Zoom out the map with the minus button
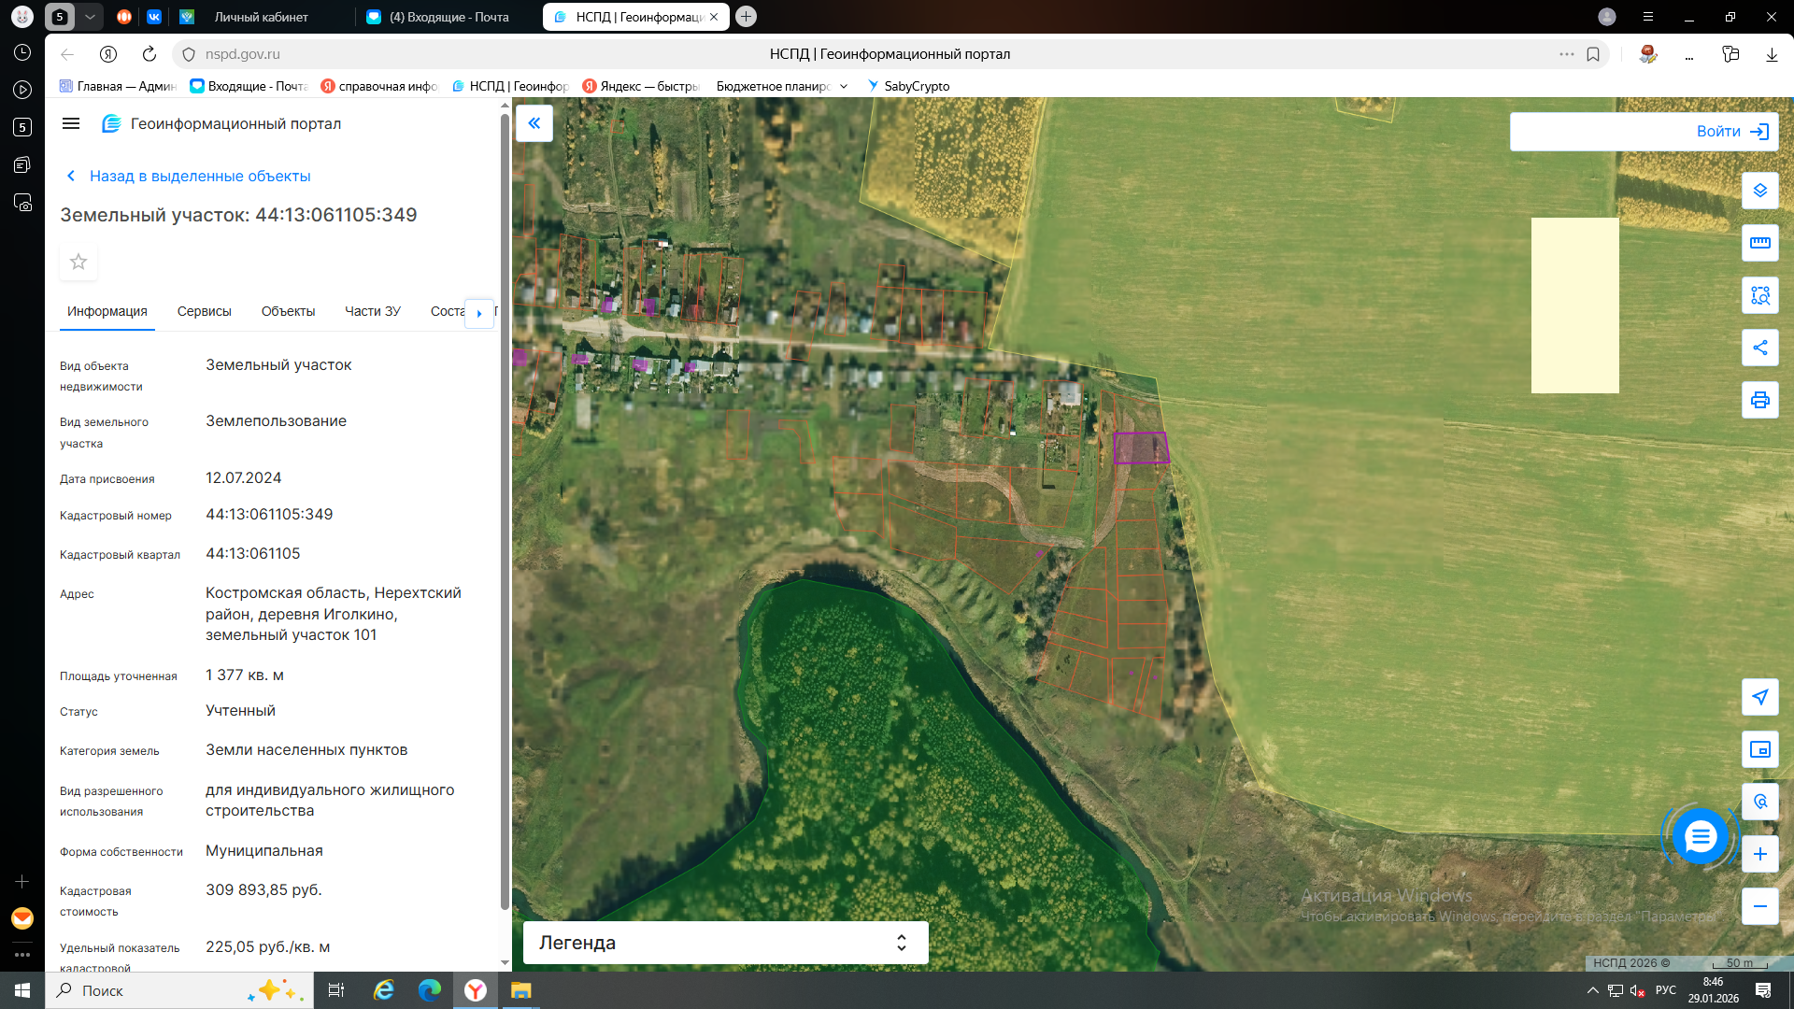The height and width of the screenshot is (1009, 1794). click(1760, 906)
